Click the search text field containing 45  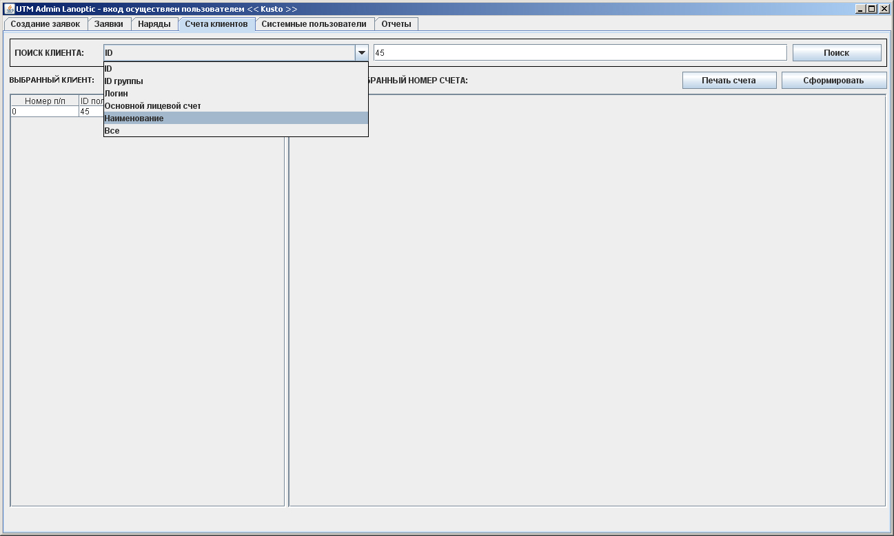(x=580, y=52)
